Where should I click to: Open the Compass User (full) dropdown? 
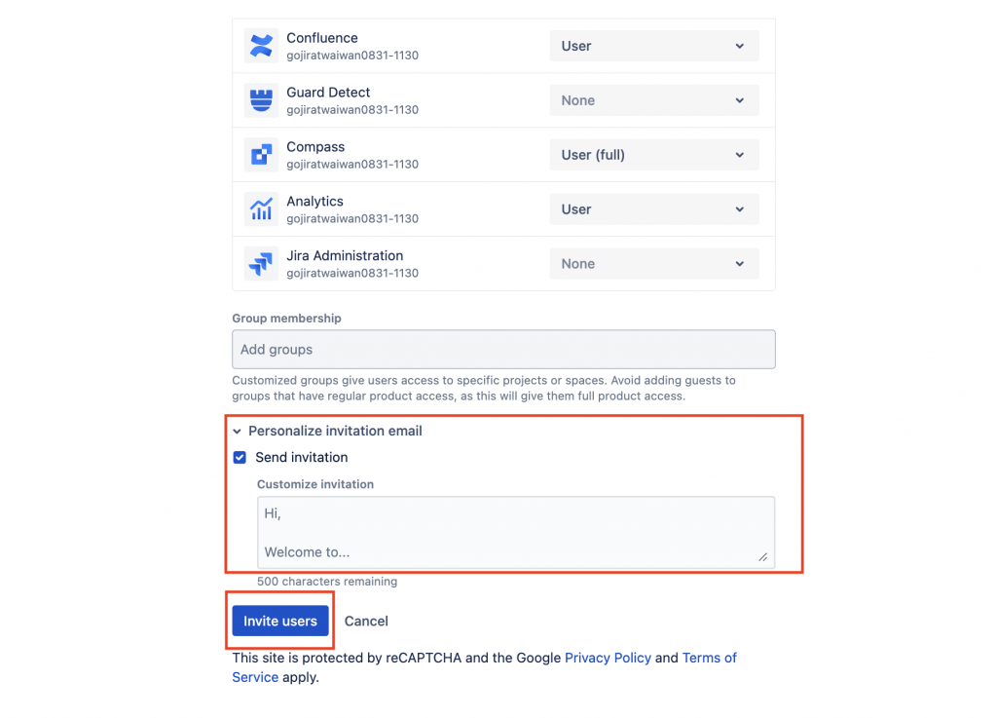pyautogui.click(x=653, y=155)
